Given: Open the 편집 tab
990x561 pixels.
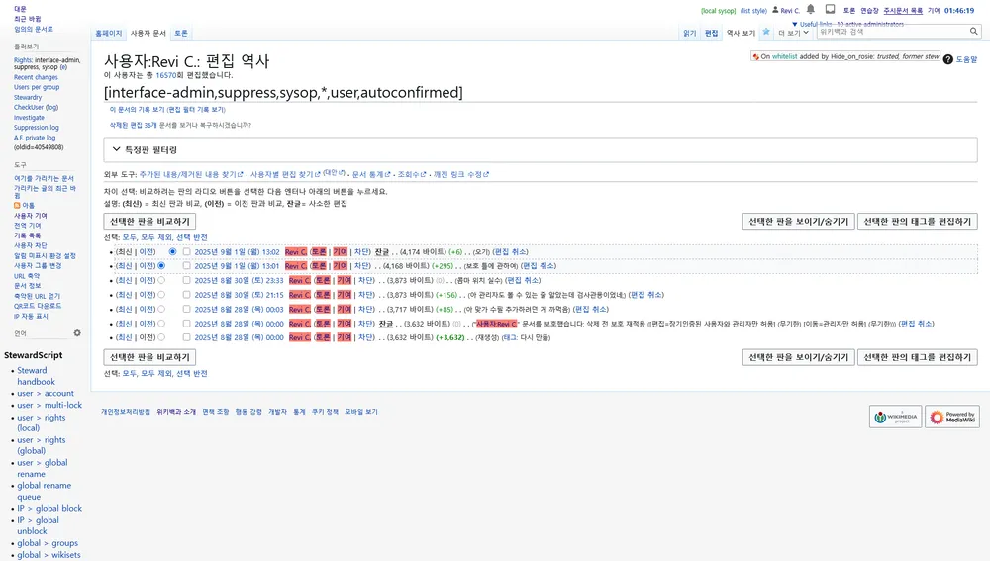Looking at the screenshot, I should (712, 33).
